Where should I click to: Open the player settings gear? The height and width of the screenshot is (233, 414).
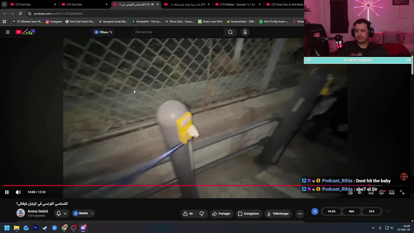(x=381, y=192)
